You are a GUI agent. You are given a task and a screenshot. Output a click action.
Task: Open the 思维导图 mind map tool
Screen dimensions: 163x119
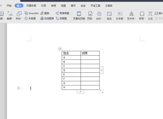(62, 13)
